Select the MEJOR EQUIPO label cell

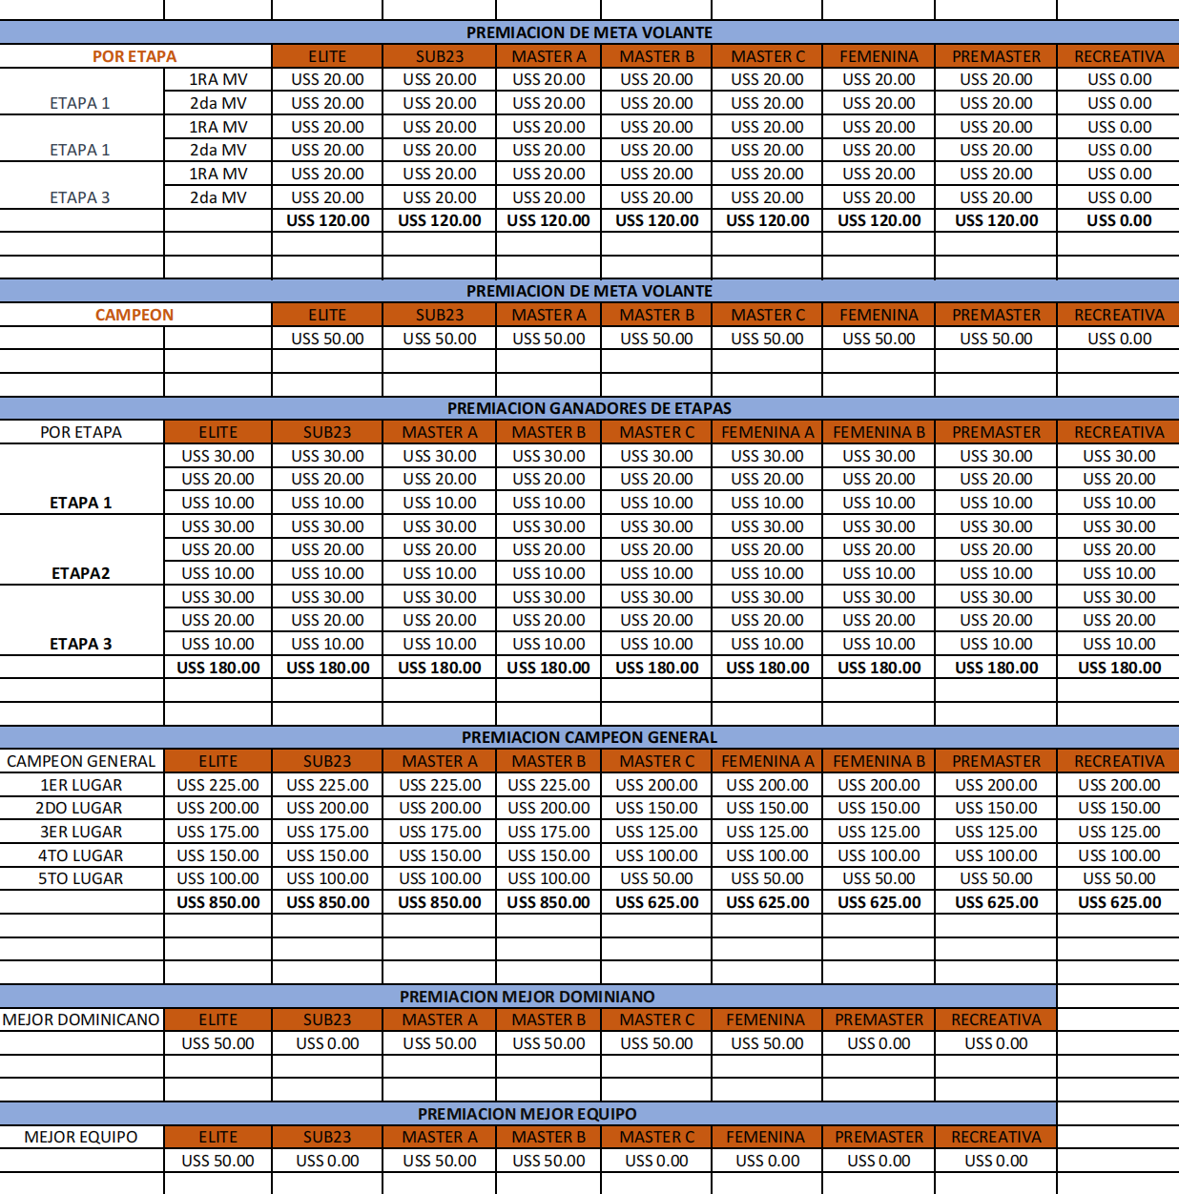81,1137
